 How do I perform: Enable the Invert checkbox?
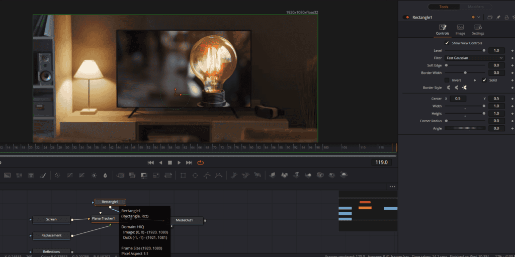(x=447, y=80)
